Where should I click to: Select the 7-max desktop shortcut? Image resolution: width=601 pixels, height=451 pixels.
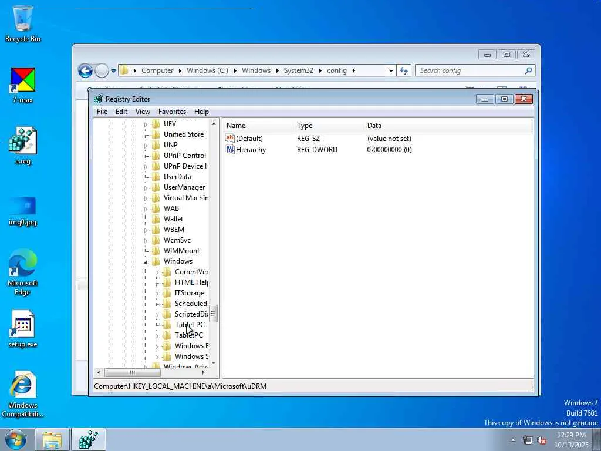click(x=23, y=85)
